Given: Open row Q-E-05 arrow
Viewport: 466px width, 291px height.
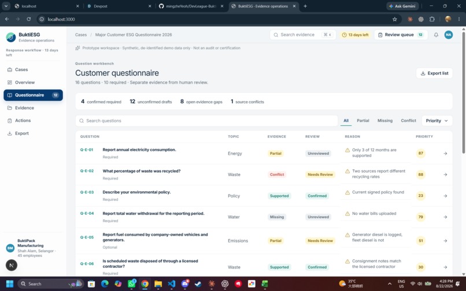Looking at the screenshot, I should coord(445,241).
